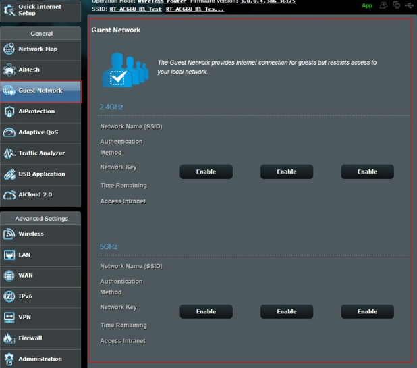
Task: Click the AiCloud 2.0 cloud icon
Action: tap(9, 195)
